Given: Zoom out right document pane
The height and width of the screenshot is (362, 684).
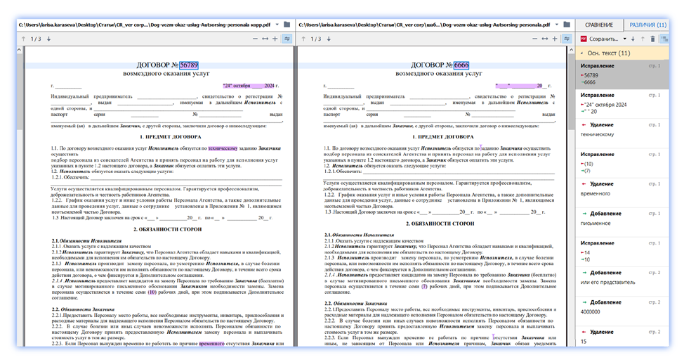Looking at the screenshot, I should pos(535,39).
